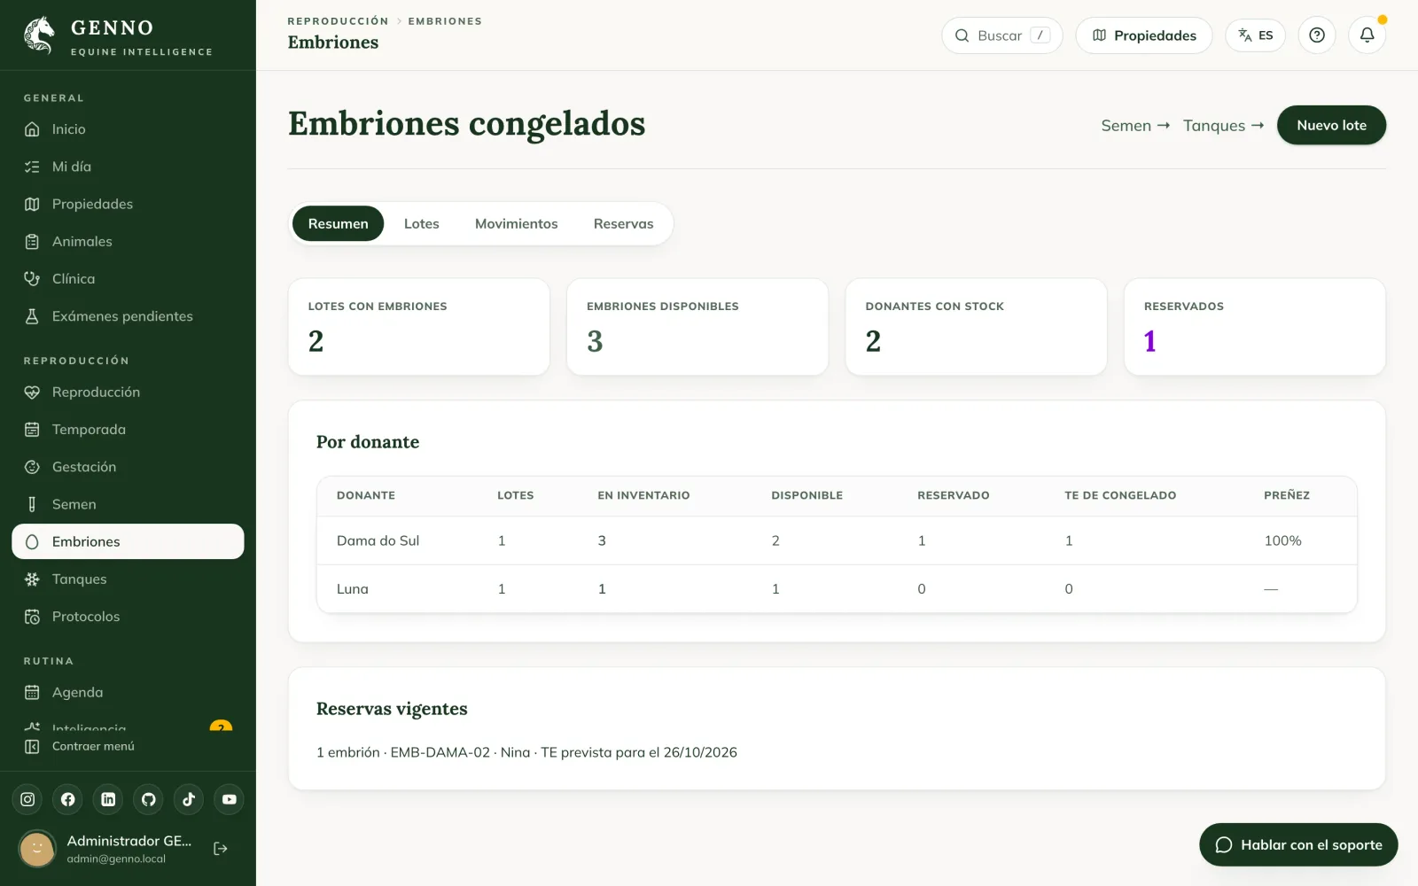Viewport: 1418px width, 886px height.
Task: Collapse the sidebar with Contraer menú
Action: tap(80, 746)
